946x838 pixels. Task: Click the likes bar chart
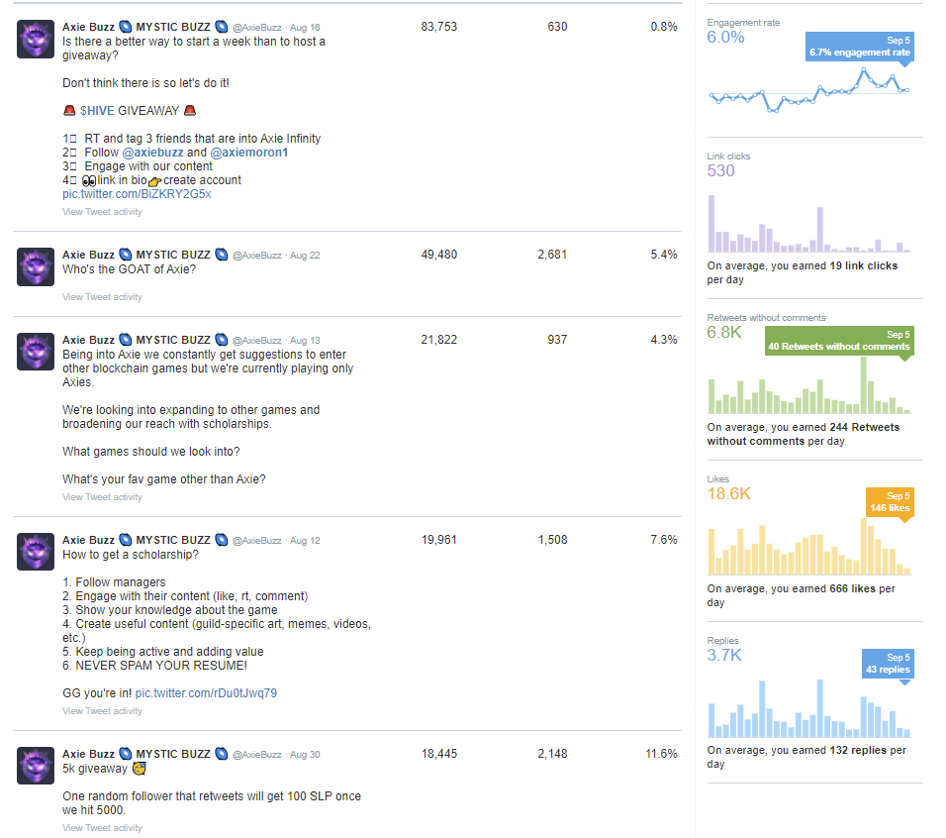coord(809,547)
